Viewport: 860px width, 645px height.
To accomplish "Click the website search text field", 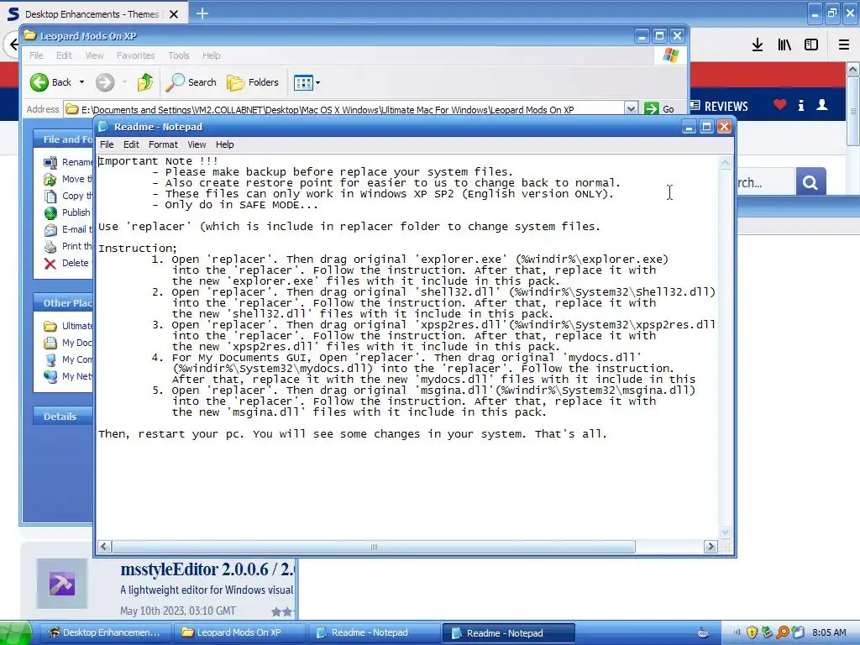I will (766, 181).
